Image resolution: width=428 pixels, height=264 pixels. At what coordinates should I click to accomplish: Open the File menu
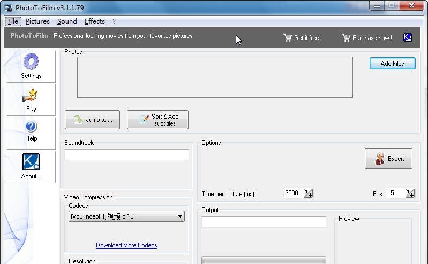click(13, 21)
